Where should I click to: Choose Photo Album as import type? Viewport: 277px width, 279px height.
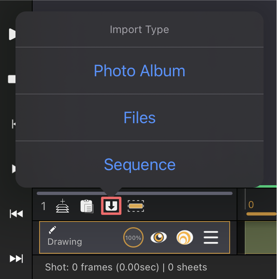140,71
